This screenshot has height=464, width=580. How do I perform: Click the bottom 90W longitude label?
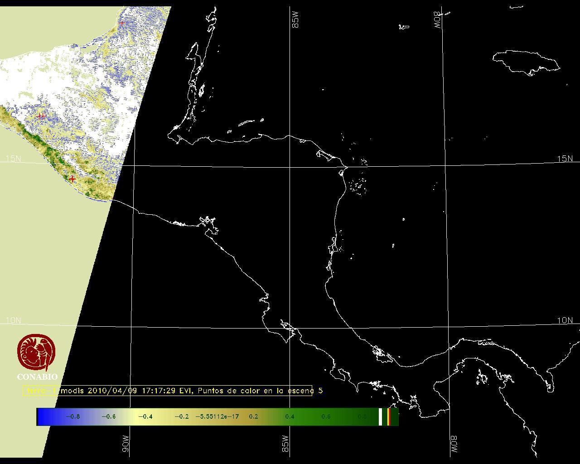coord(126,443)
